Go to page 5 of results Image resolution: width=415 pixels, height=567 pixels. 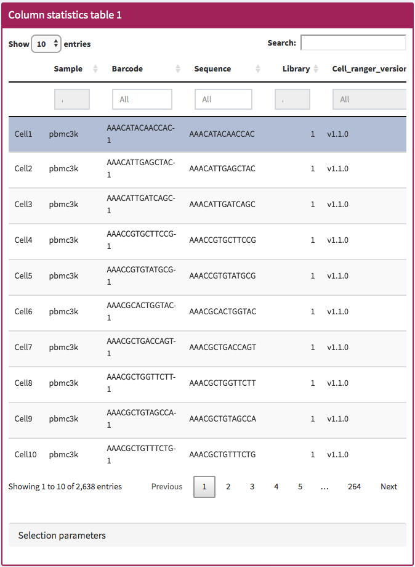pyautogui.click(x=300, y=486)
